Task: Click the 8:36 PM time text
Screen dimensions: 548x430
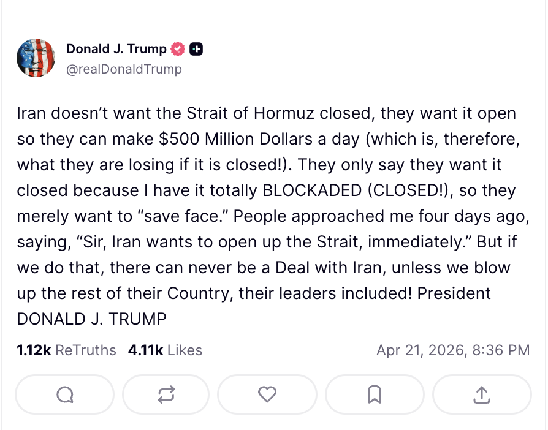Action: pyautogui.click(x=503, y=350)
